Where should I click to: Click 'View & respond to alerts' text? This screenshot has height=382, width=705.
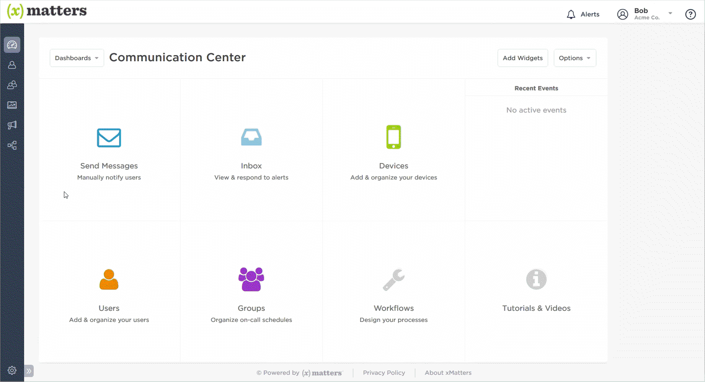(251, 178)
